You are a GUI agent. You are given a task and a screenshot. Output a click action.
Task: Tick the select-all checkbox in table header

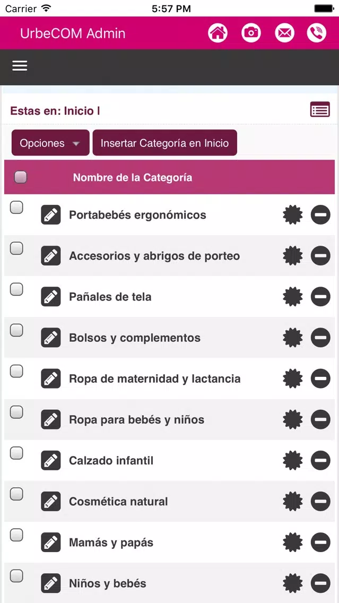pyautogui.click(x=20, y=177)
